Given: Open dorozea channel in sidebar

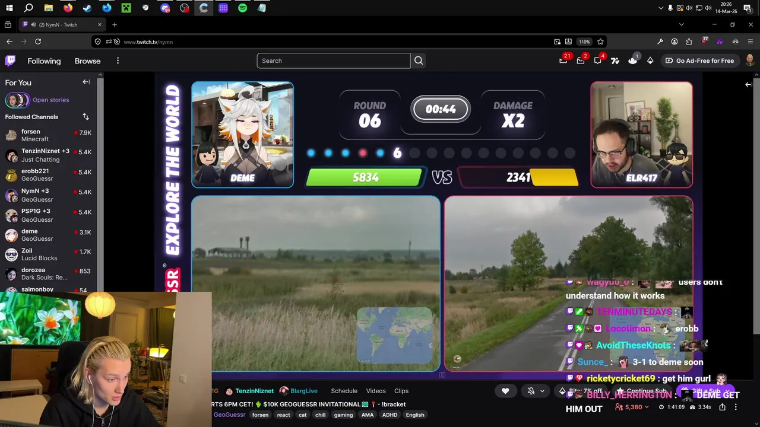Looking at the screenshot, I should [x=48, y=274].
